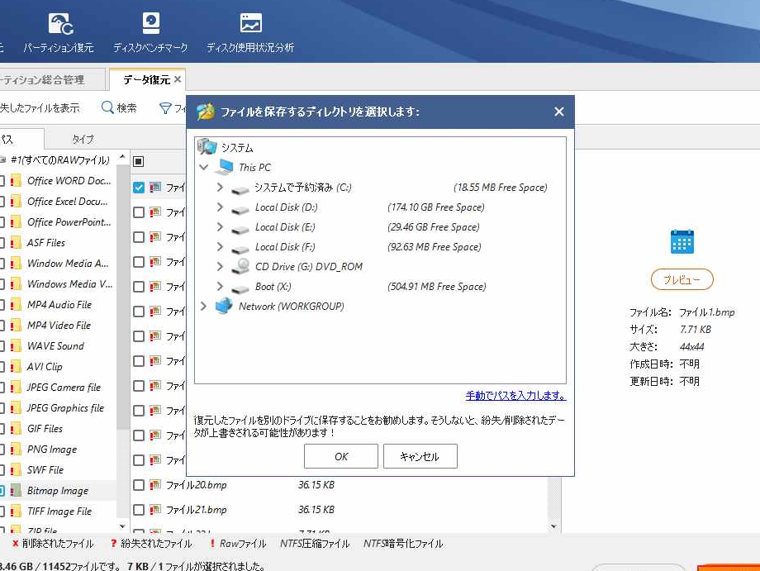Open the パーティション復元 tool icon

click(59, 24)
